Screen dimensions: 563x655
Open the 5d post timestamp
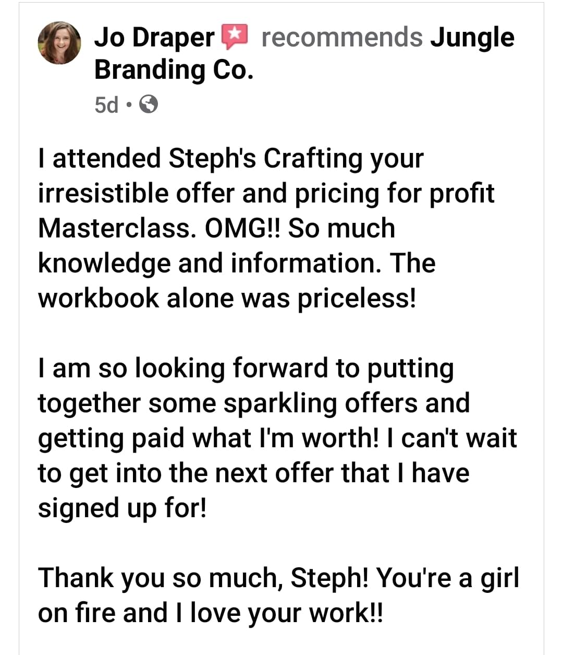pyautogui.click(x=106, y=105)
